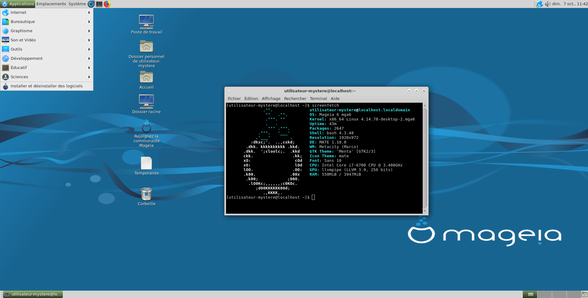Click the Installer et désinstaller des logiciels icon
This screenshot has width=588, height=298.
pos(6,86)
